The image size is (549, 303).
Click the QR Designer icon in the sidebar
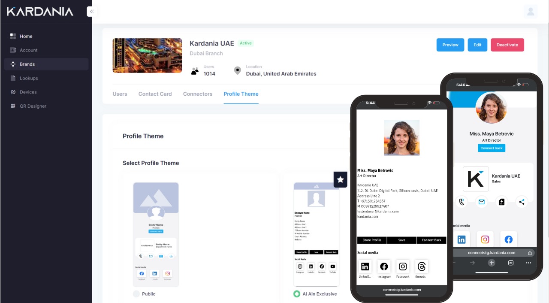13,106
